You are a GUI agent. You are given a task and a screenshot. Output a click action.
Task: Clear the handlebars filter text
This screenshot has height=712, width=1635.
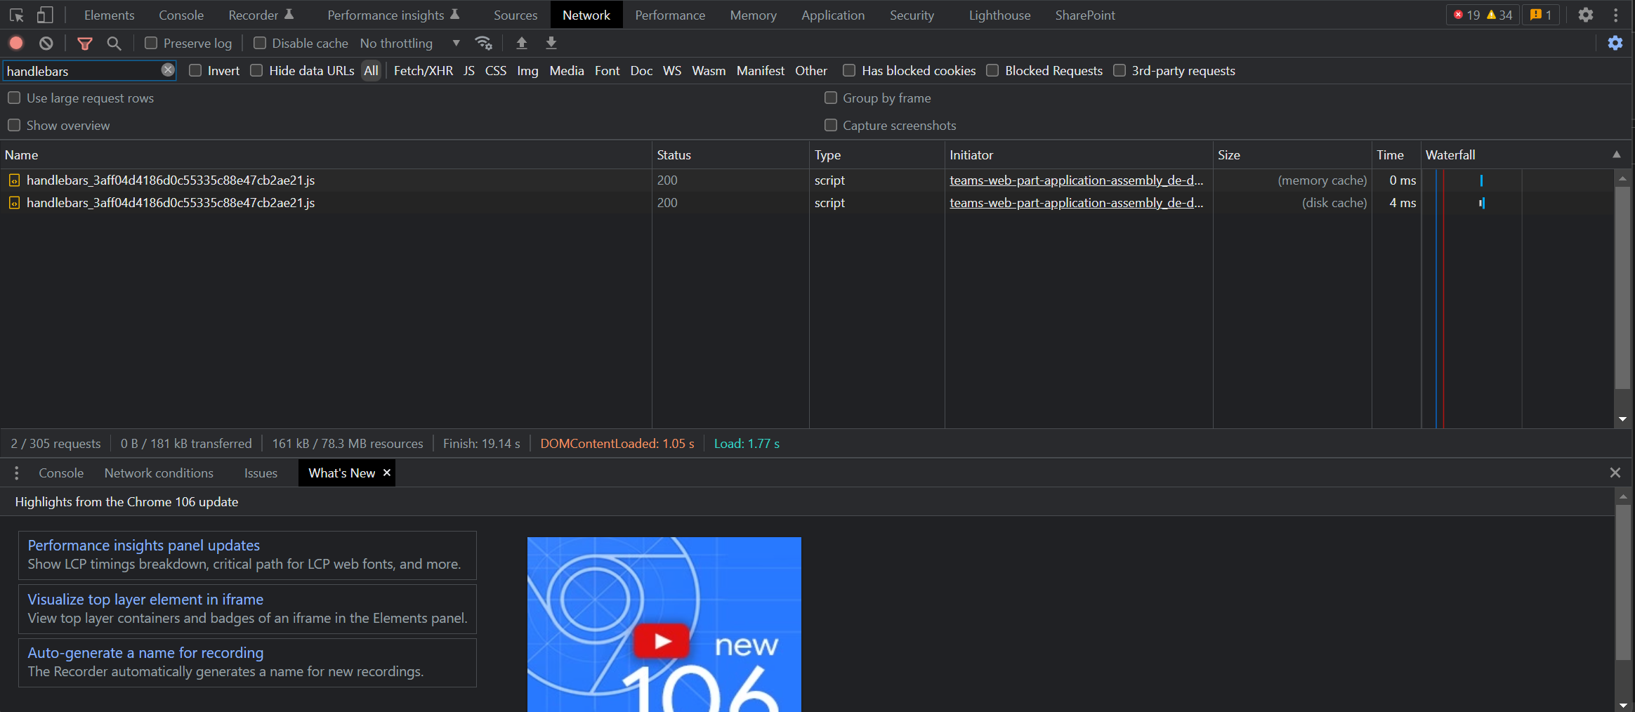167,70
